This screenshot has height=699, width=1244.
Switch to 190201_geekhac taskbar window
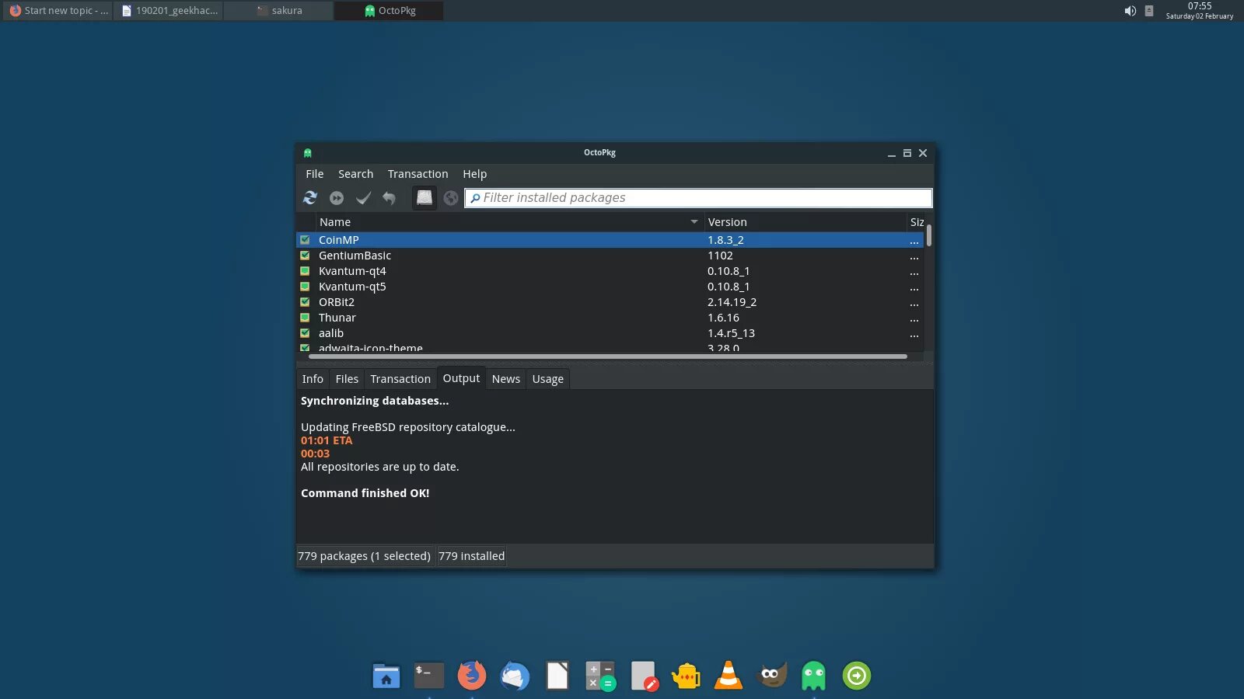pos(169,11)
